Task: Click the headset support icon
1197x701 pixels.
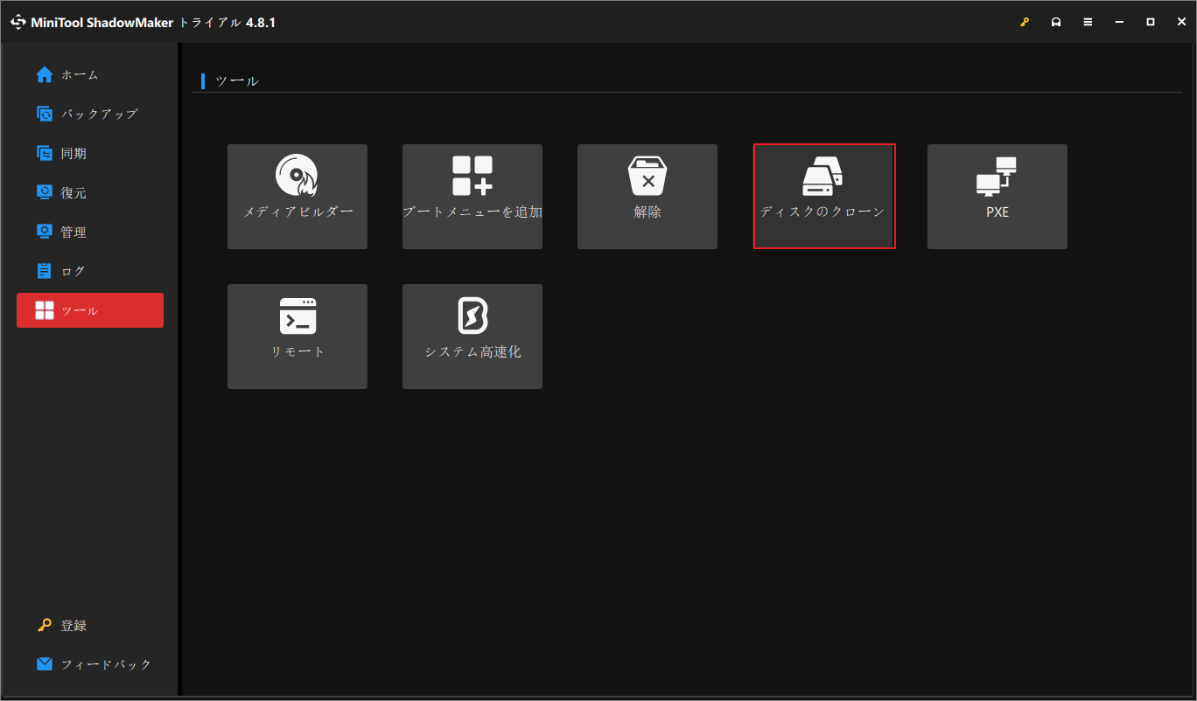Action: pyautogui.click(x=1056, y=22)
